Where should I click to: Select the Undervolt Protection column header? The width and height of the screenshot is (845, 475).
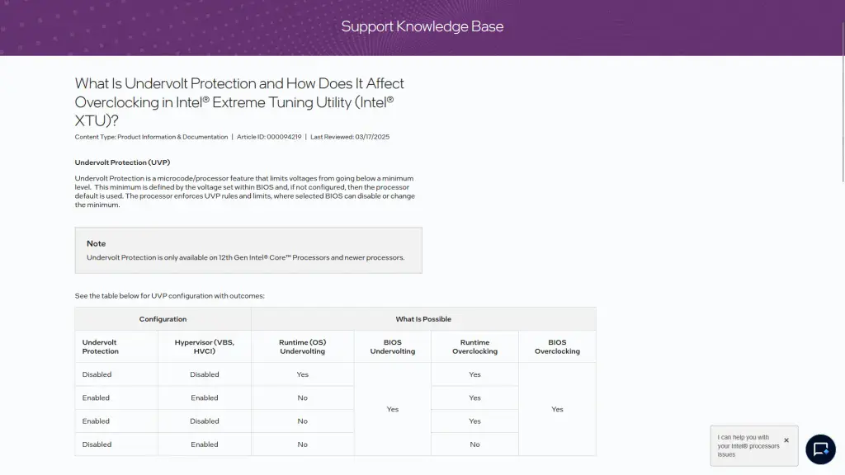click(x=100, y=346)
